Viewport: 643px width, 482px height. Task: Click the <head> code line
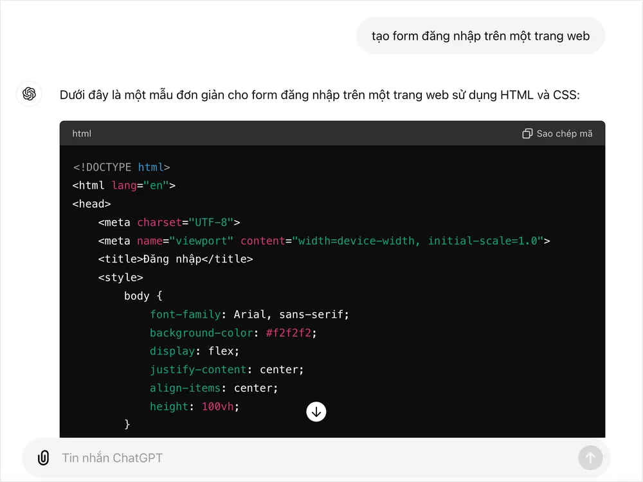91,203
